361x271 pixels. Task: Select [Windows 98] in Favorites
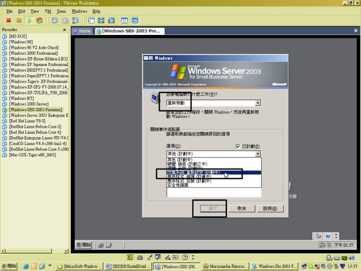click(x=21, y=42)
